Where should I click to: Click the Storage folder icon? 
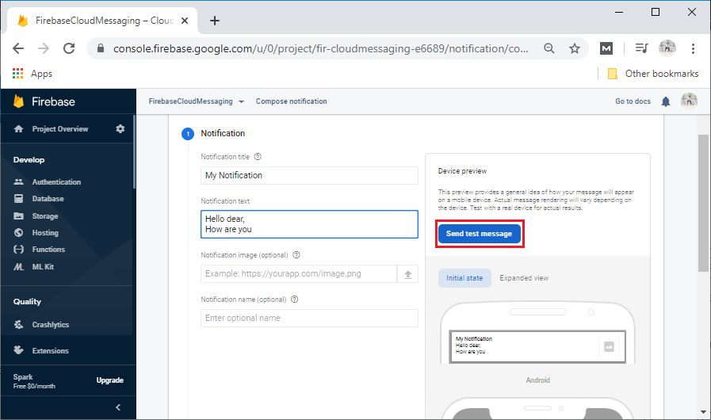[x=18, y=216]
